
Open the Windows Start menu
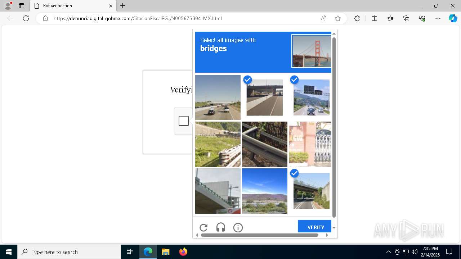coord(9,252)
